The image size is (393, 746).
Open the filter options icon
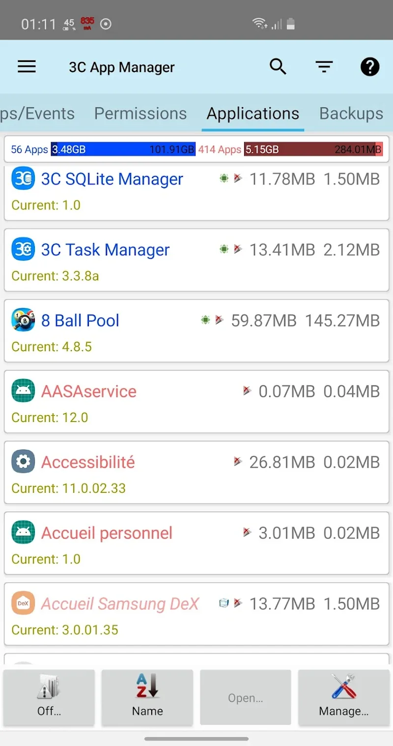tap(324, 67)
